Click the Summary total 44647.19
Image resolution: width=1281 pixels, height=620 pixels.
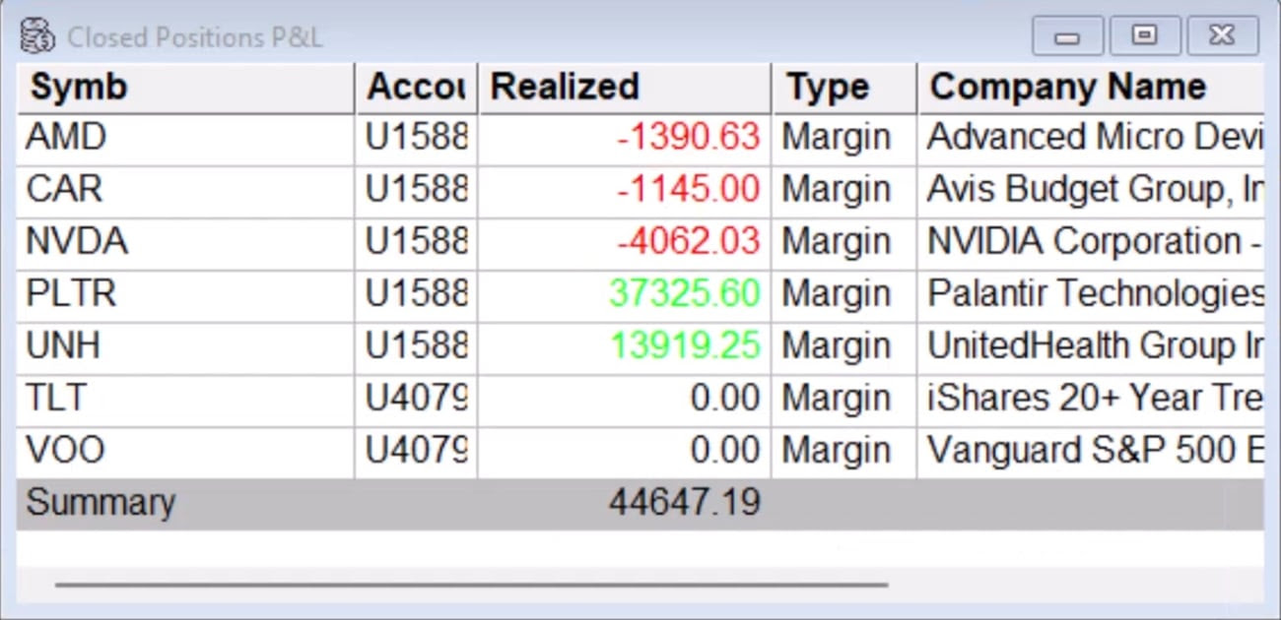(x=684, y=503)
